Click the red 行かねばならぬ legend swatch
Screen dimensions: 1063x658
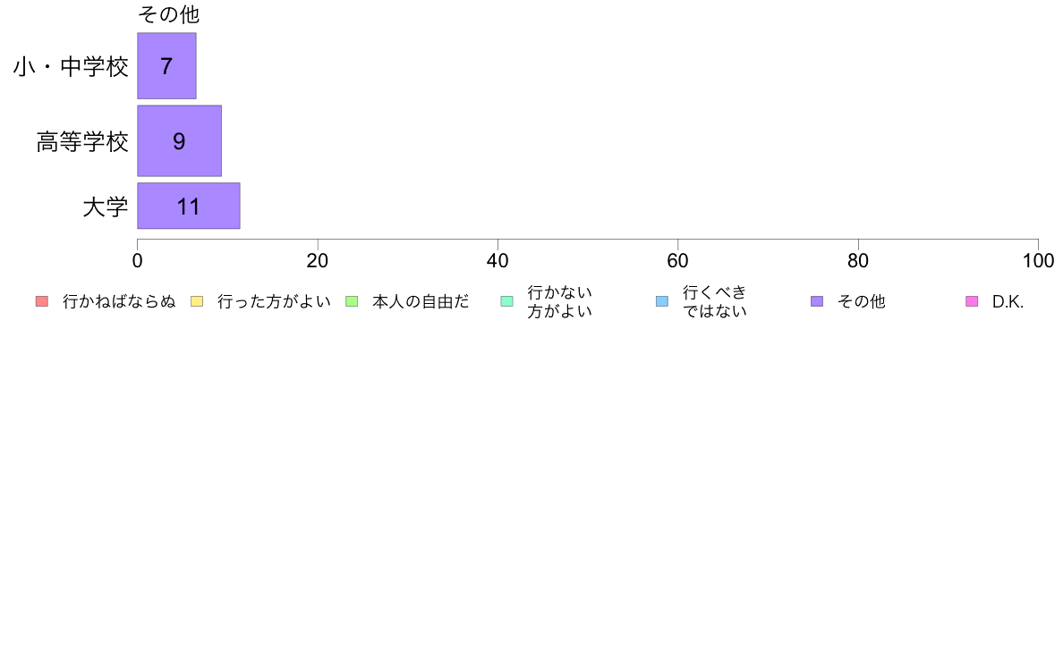[x=42, y=301]
